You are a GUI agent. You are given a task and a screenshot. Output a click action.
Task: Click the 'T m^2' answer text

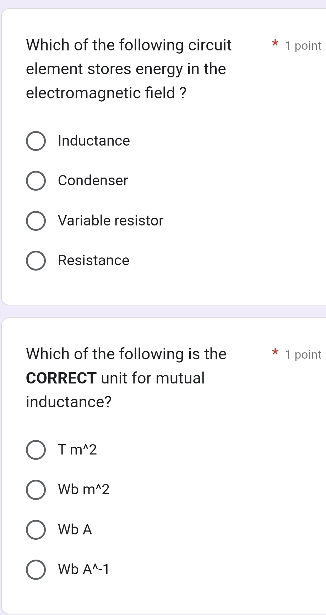77,450
